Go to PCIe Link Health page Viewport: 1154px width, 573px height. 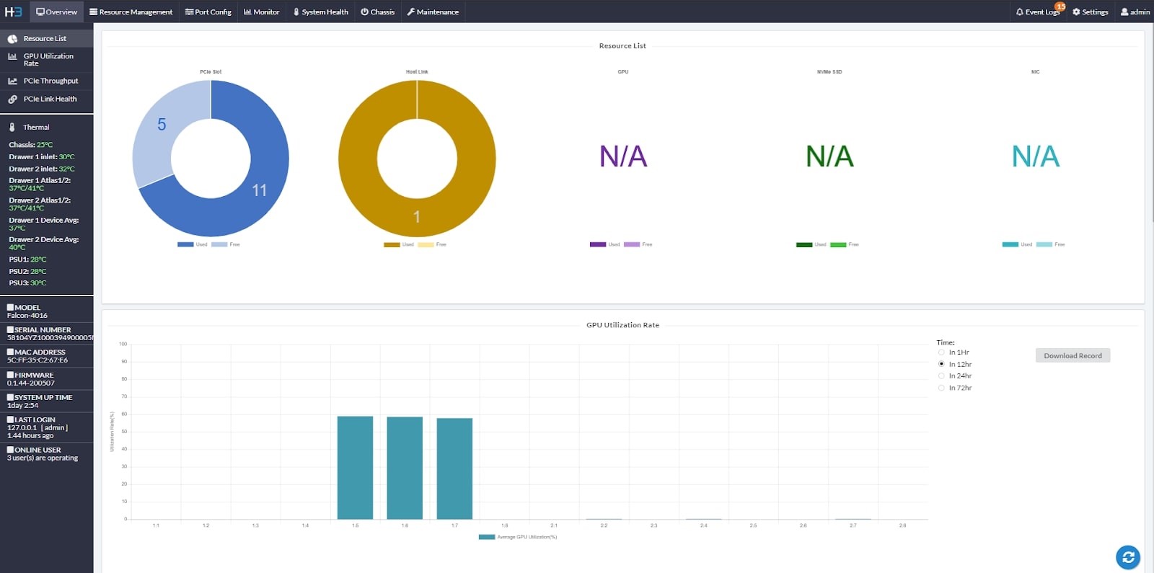[x=47, y=99]
